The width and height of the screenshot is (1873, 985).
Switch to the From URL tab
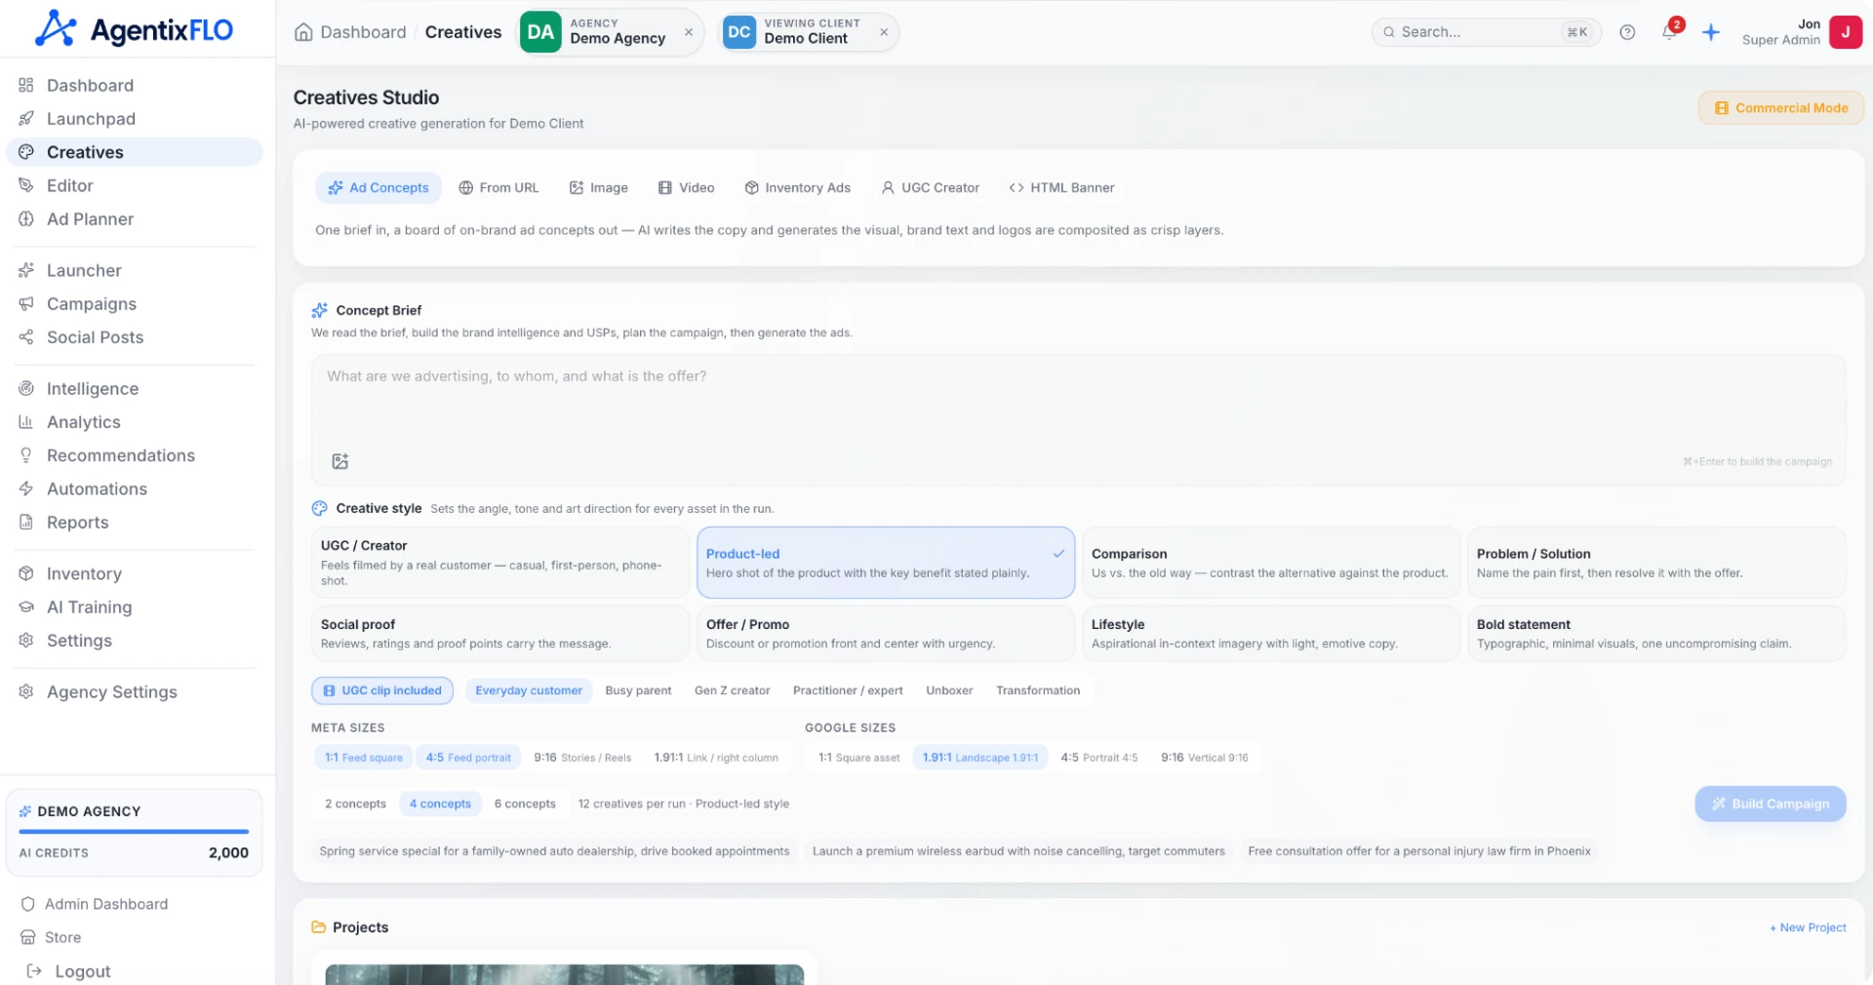(498, 188)
